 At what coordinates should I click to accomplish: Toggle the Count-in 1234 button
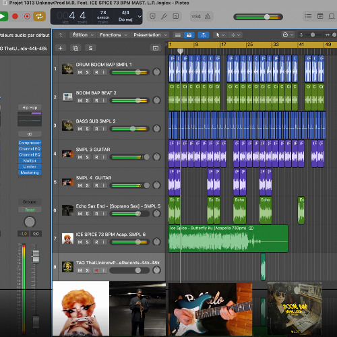[195, 16]
